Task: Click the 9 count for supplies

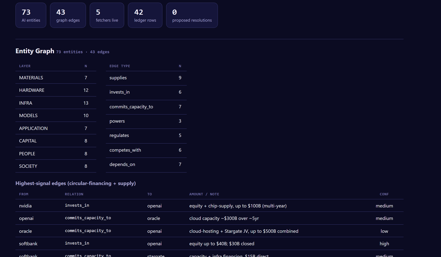Action: [x=180, y=78]
